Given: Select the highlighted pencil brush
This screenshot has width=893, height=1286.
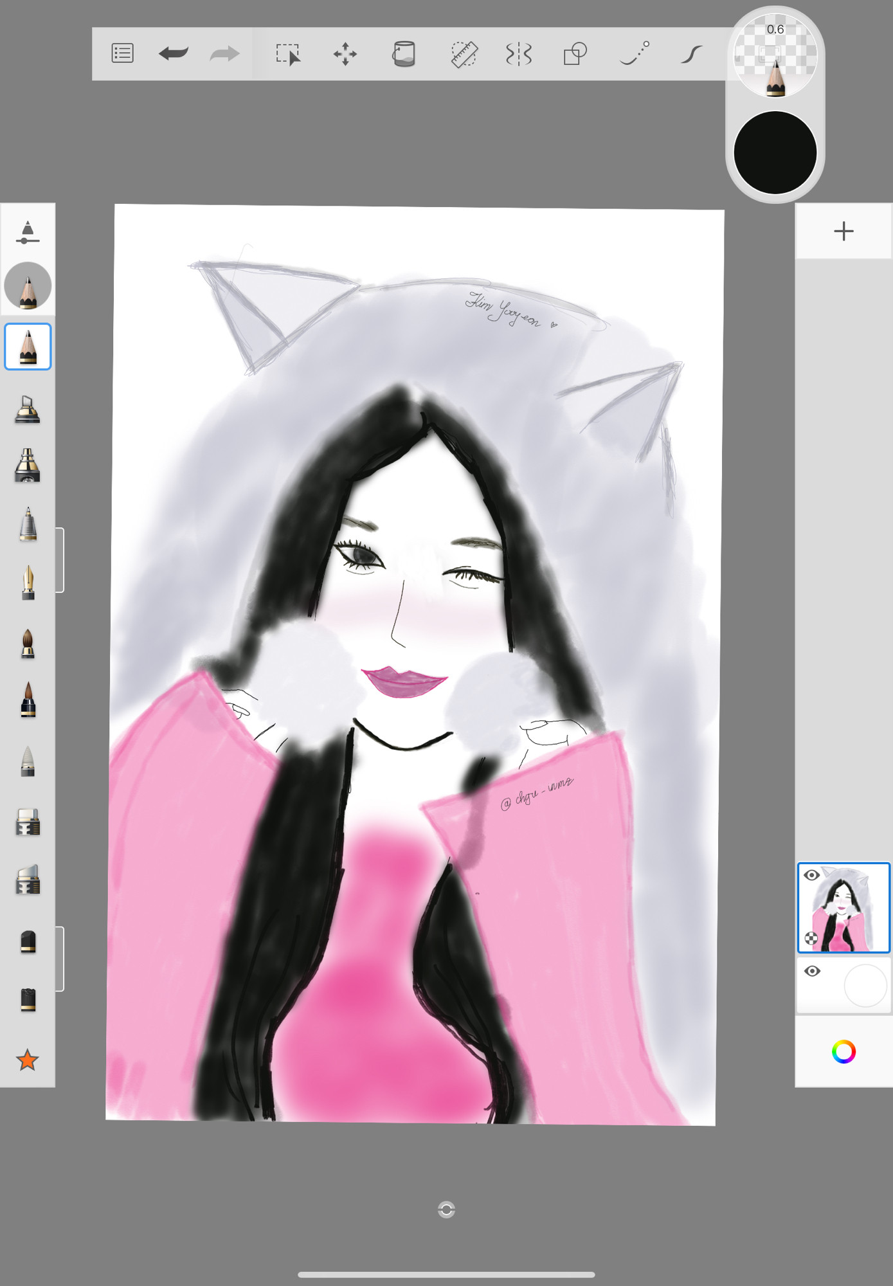Looking at the screenshot, I should (28, 347).
